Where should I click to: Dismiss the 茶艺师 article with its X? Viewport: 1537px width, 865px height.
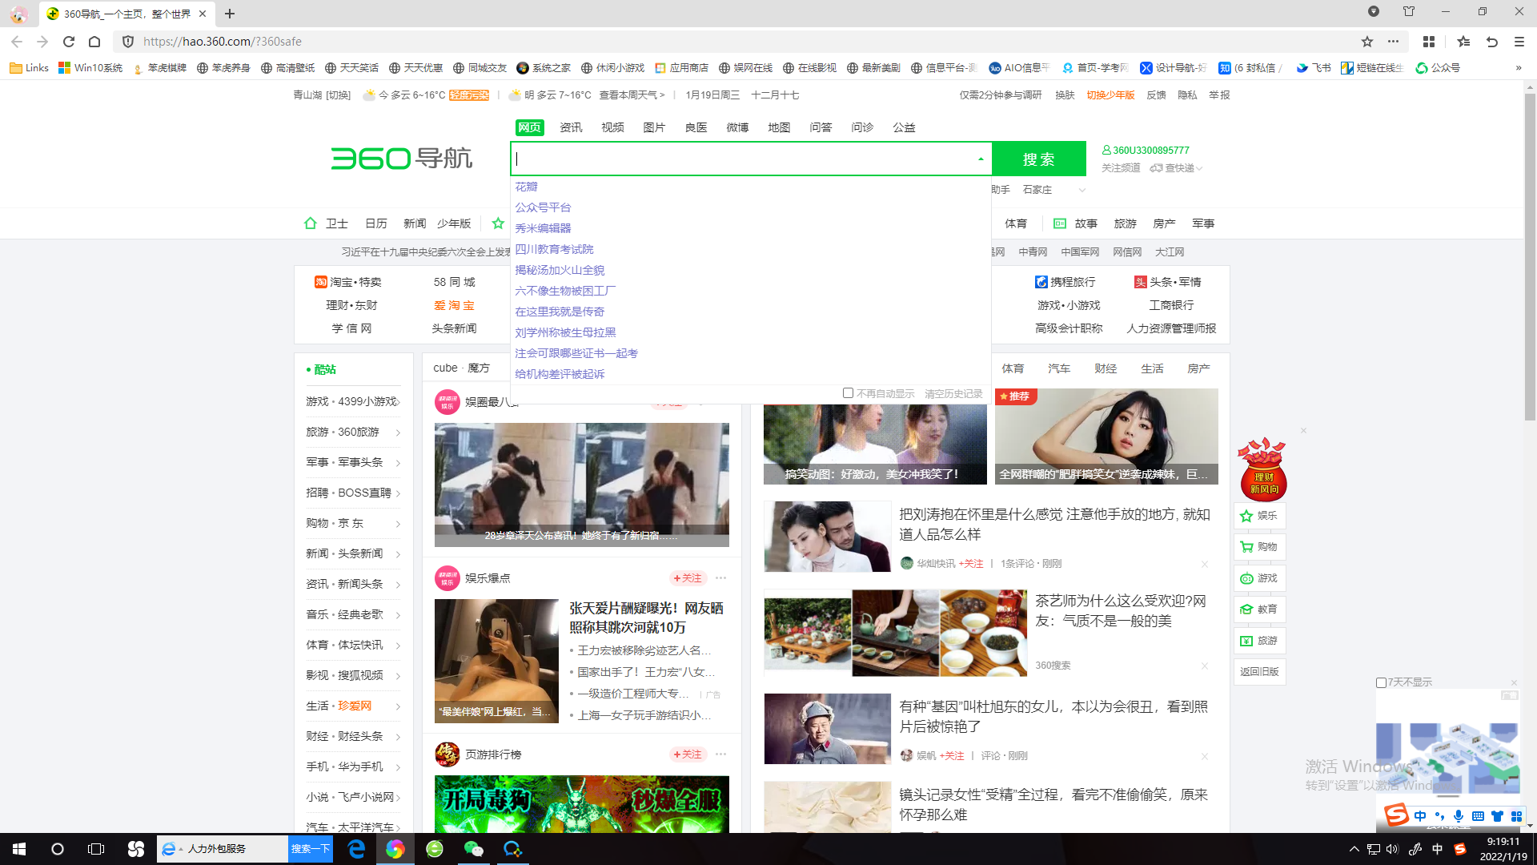pyautogui.click(x=1205, y=666)
